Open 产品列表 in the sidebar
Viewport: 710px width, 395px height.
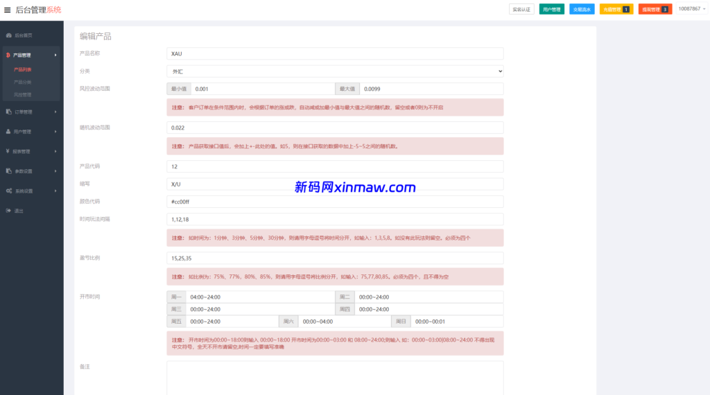23,70
